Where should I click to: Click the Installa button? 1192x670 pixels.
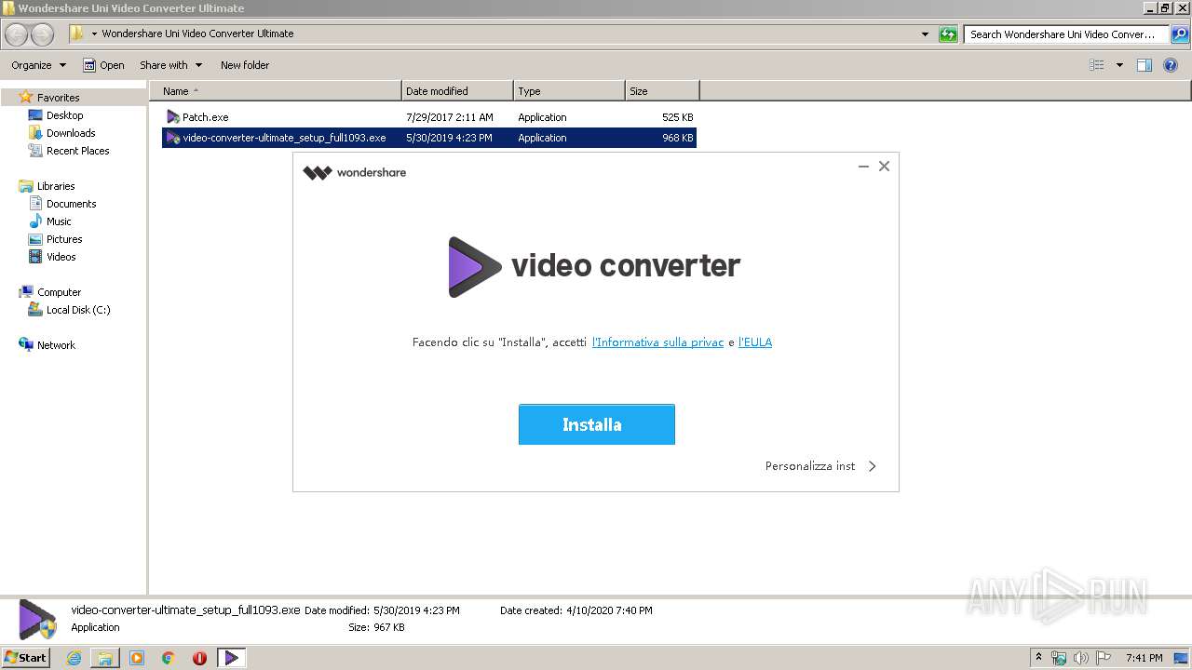(596, 424)
